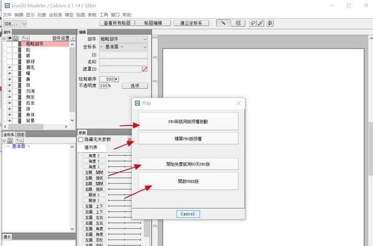Click 坐标系 panel scrollbar down arrow
373x246 pixels.
point(72,229)
